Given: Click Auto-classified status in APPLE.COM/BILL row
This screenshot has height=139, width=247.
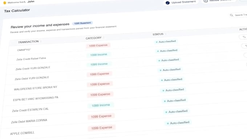Looking at the screenshot, I should pyautogui.click(x=178, y=123).
